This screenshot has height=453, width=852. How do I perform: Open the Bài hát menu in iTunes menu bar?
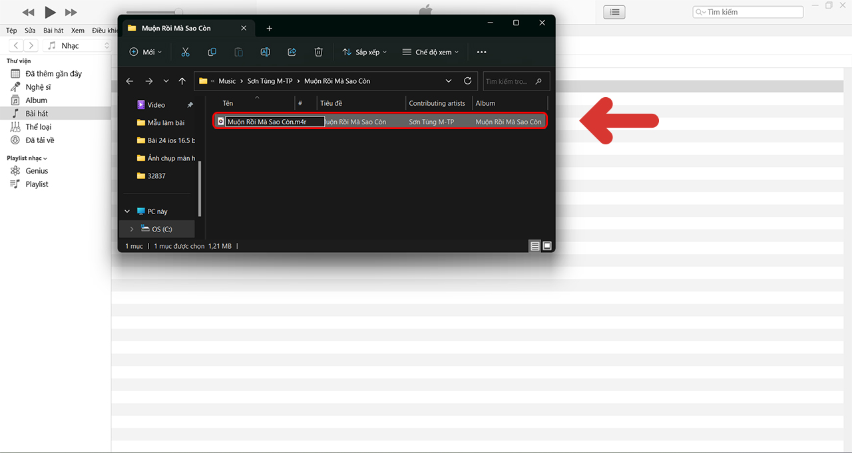53,31
